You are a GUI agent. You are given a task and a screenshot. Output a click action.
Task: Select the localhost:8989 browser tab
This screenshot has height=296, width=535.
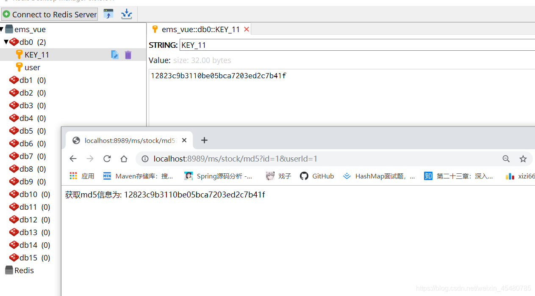129,140
